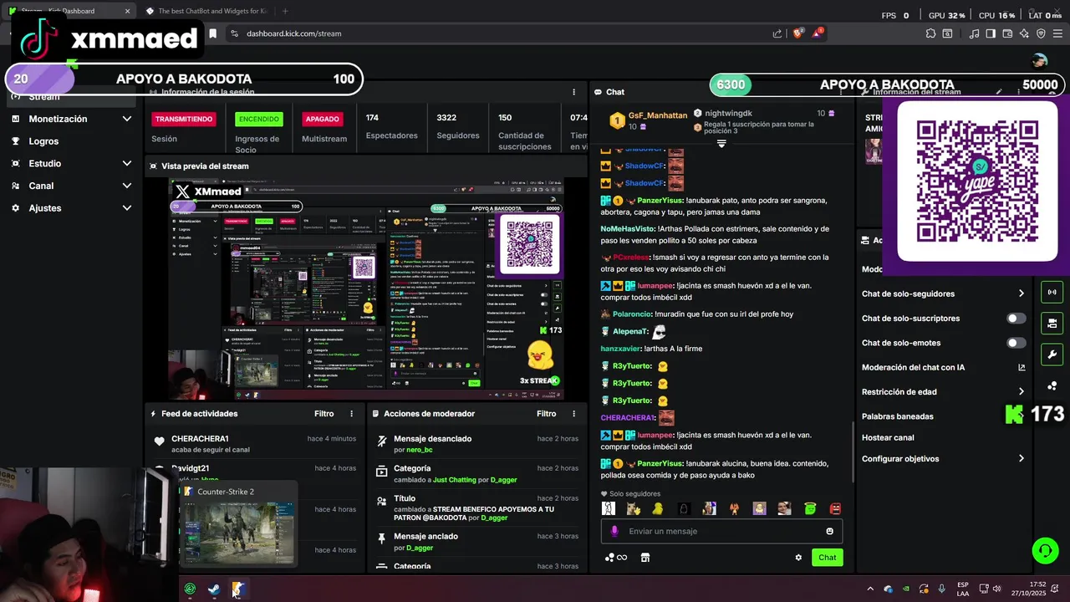Viewport: 1070px width, 602px height.
Task: Click Hostear canal option
Action: [x=888, y=437]
